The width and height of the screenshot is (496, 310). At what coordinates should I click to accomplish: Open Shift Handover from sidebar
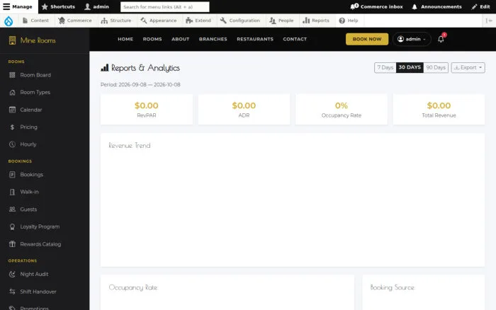[45, 292]
